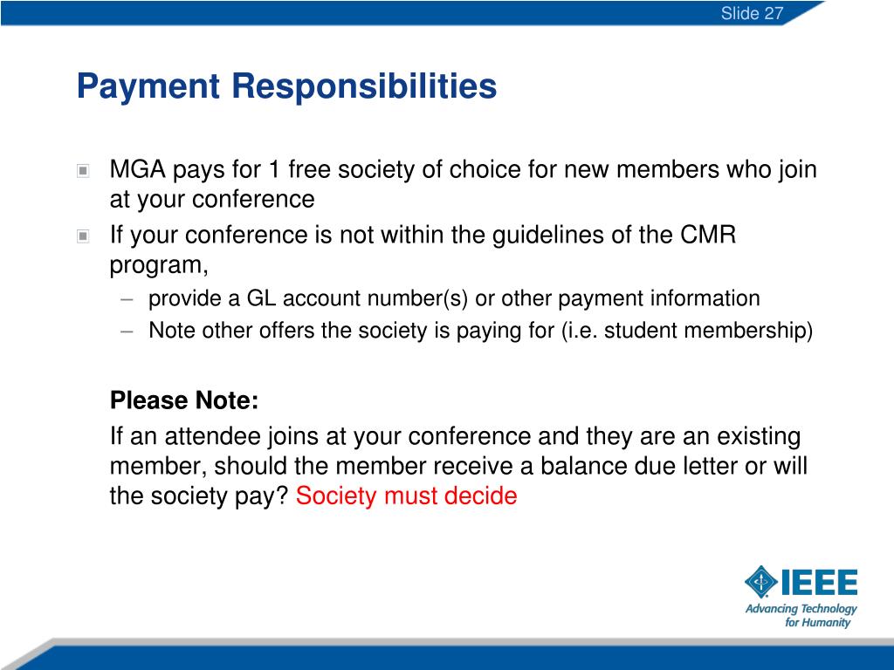Click the 'at your conference' bullet continuation
The image size is (894, 670).
(212, 200)
